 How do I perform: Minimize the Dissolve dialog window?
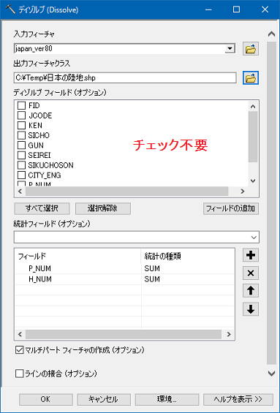tap(208, 10)
